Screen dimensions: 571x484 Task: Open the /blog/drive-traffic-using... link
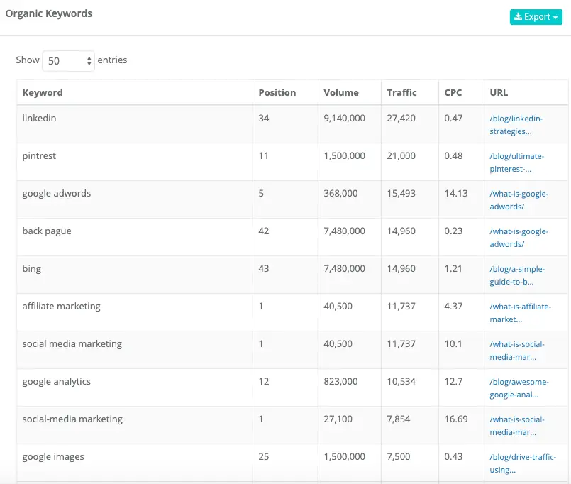click(523, 463)
